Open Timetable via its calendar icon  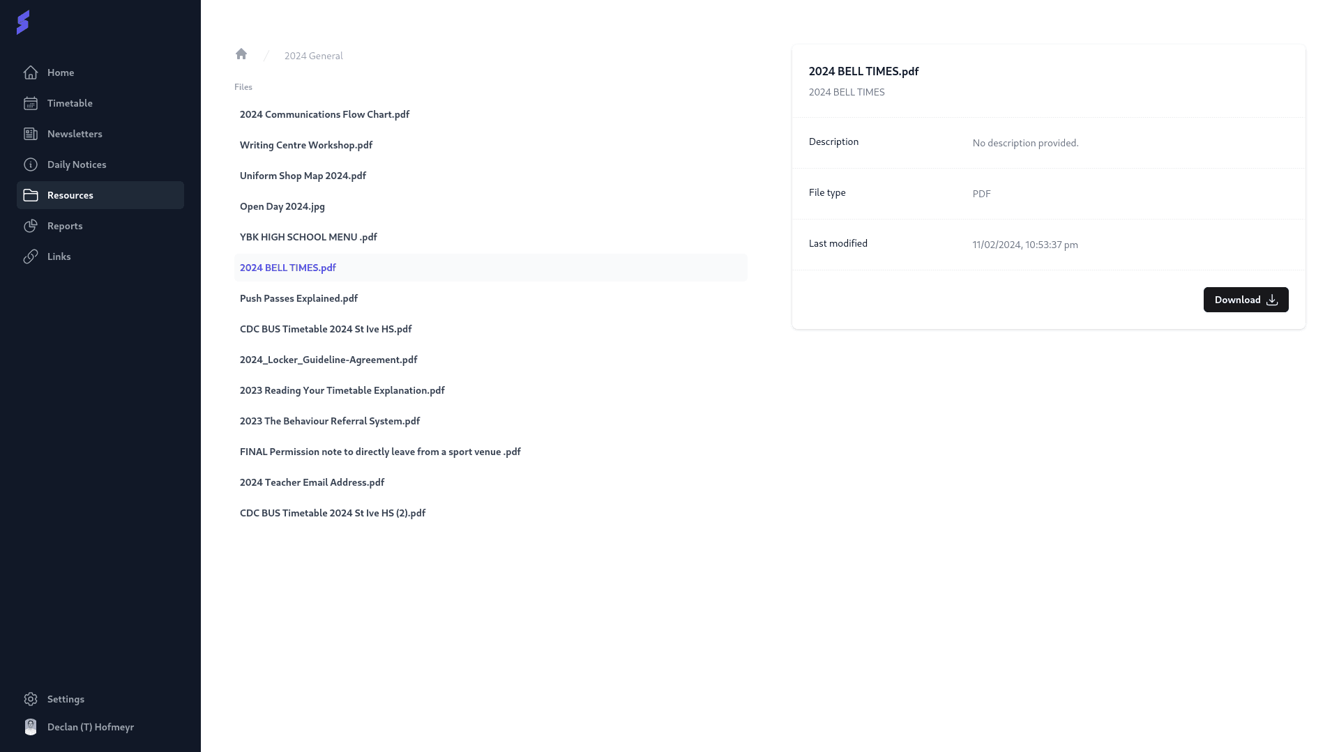point(31,103)
